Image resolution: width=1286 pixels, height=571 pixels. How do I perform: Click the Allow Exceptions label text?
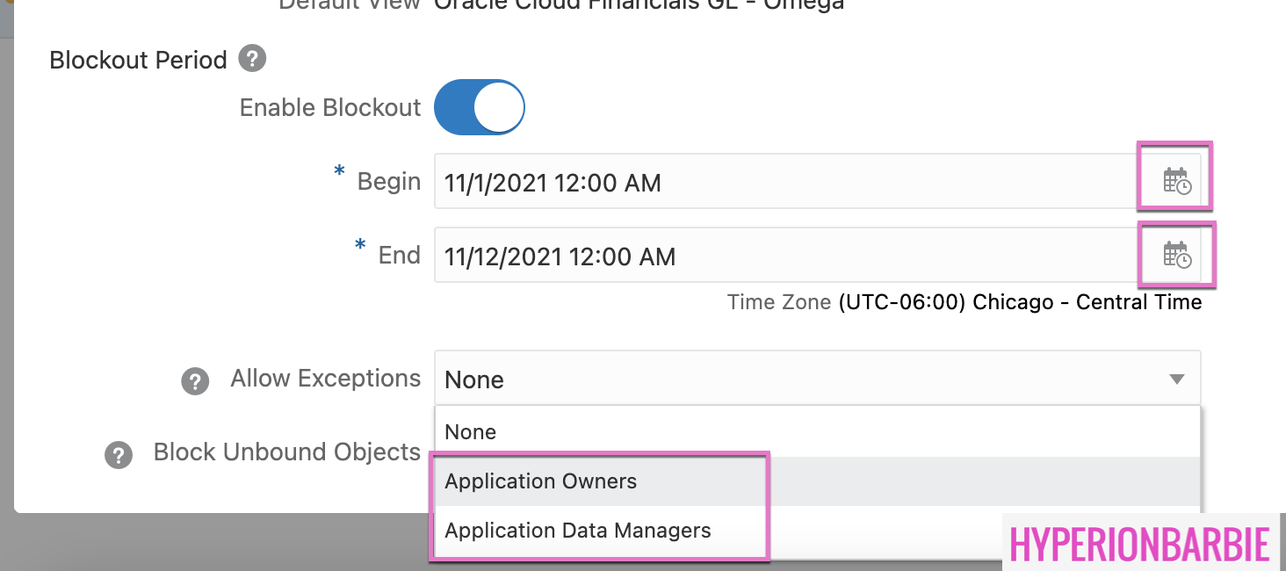(x=326, y=379)
